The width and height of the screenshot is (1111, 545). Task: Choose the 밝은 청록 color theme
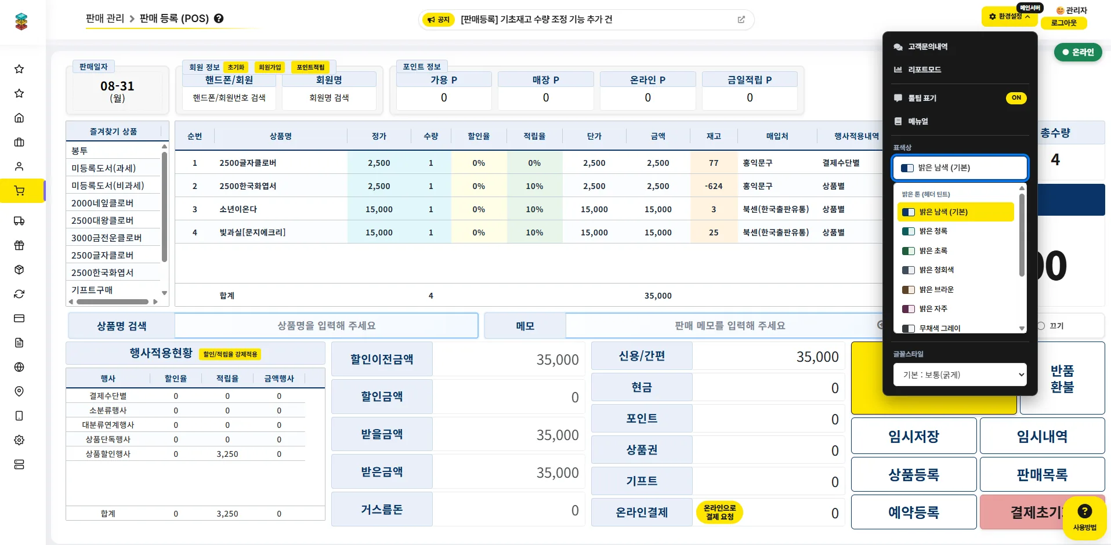point(955,231)
